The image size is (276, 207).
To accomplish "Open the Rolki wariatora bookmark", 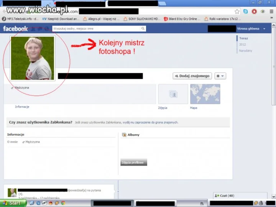I will click(222, 19).
